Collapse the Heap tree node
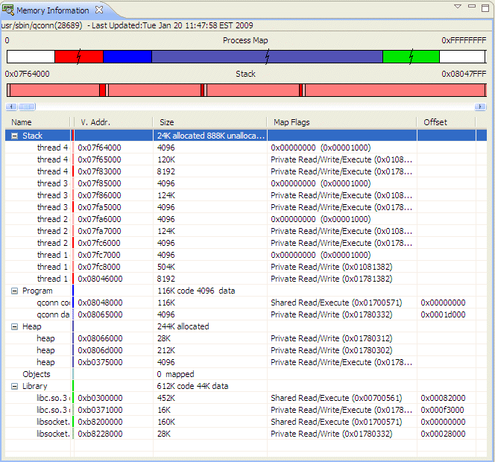The width and height of the screenshot is (495, 462). 14,326
